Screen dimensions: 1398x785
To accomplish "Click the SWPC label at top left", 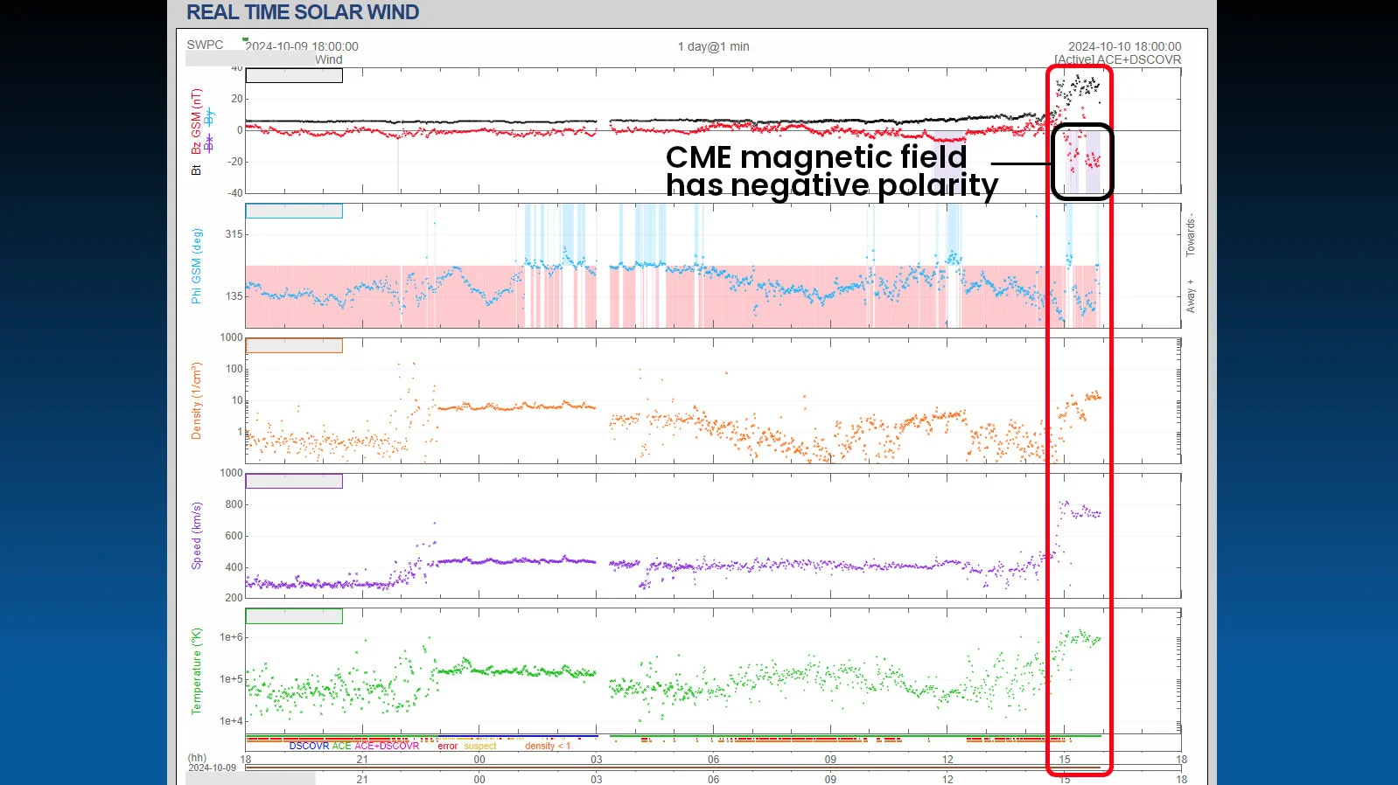I will pyautogui.click(x=205, y=45).
